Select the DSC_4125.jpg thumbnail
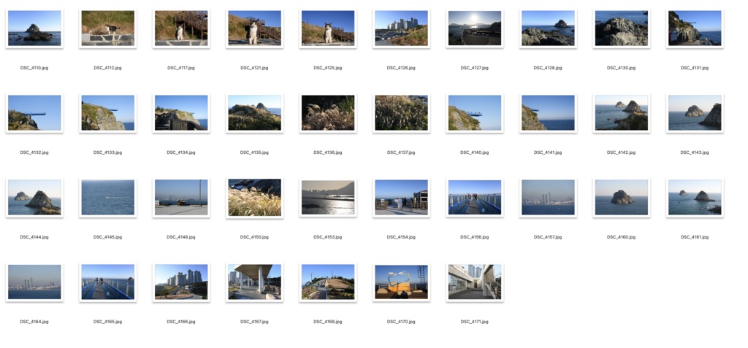 coord(328,28)
